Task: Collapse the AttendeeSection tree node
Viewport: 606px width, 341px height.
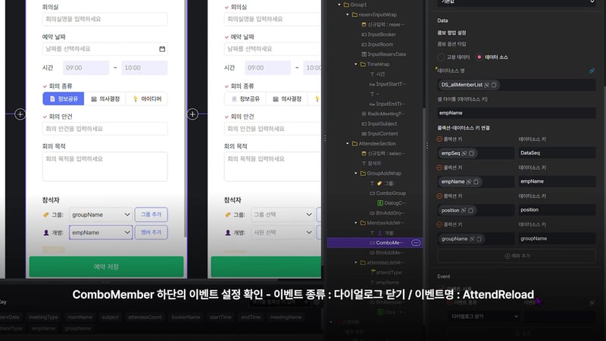Action: coord(348,143)
